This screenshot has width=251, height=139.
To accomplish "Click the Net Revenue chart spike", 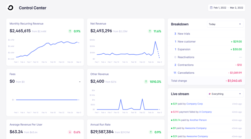I will point(155,42).
